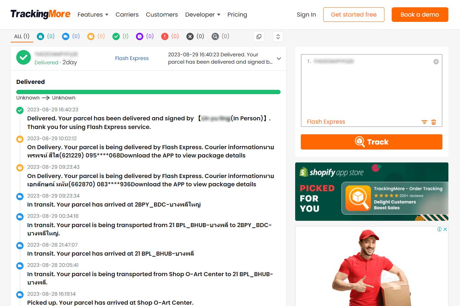Screen dimensions: 460x306
Task: Expand the Developer dropdown menu
Action: [x=203, y=15]
